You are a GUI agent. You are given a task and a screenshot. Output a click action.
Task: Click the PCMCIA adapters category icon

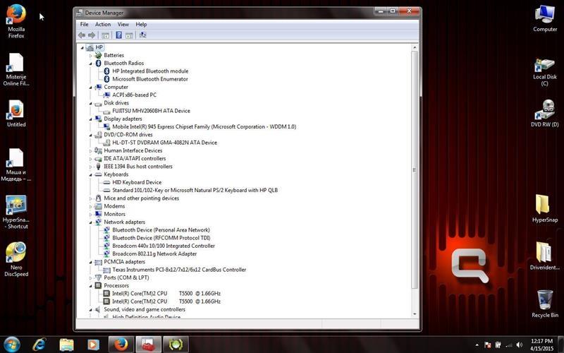[x=98, y=262]
